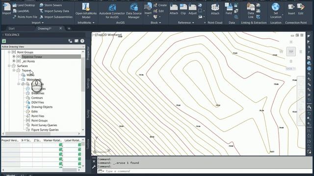Image resolution: width=314 pixels, height=176 pixels.
Task: Click the Toolspace home icon
Action: pos(4,41)
